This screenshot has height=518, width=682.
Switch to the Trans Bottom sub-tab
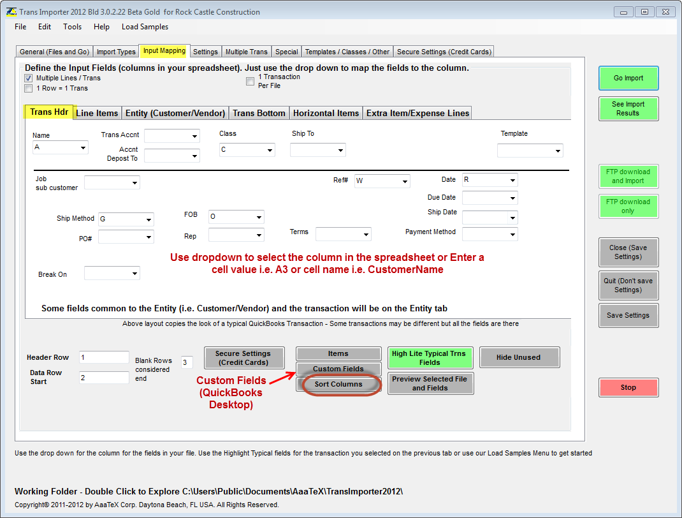(x=259, y=113)
